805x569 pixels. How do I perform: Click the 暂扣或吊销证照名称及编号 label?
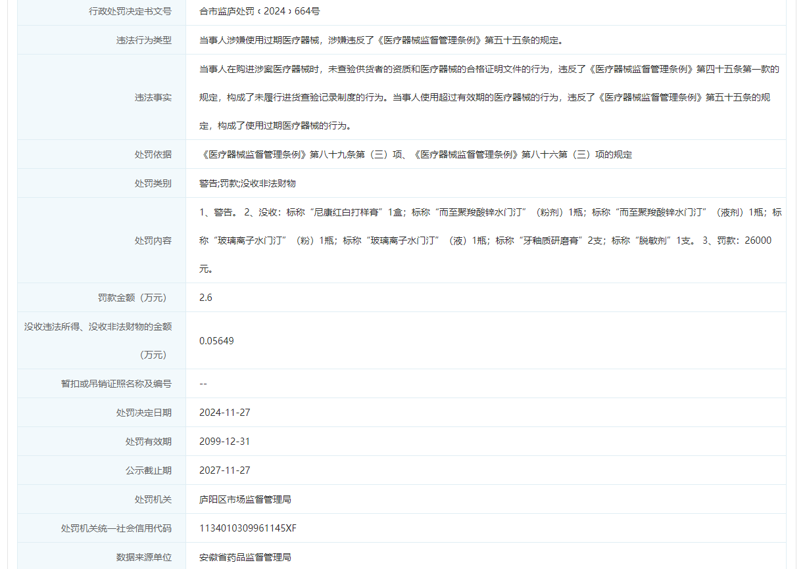116,384
